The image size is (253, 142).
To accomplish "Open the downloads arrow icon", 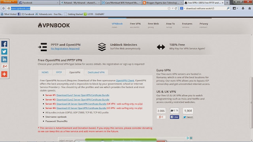I will point(243,8).
